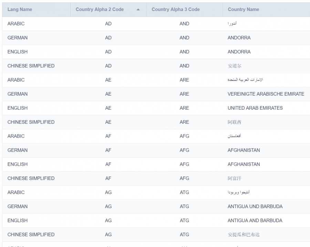Select AFGHANISTAN in the ENGLISH row
Image resolution: width=310 pixels, height=247 pixels.
(244, 164)
